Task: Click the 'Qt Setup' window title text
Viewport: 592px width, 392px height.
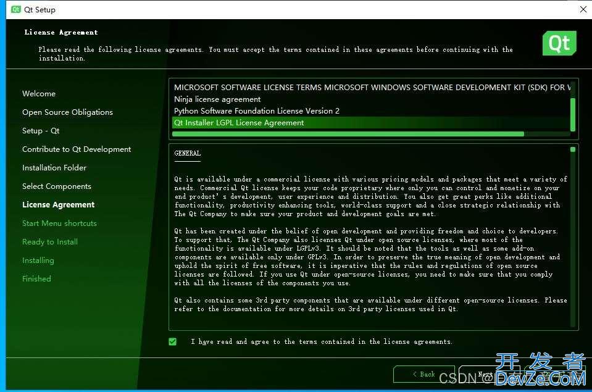Action: coord(40,10)
